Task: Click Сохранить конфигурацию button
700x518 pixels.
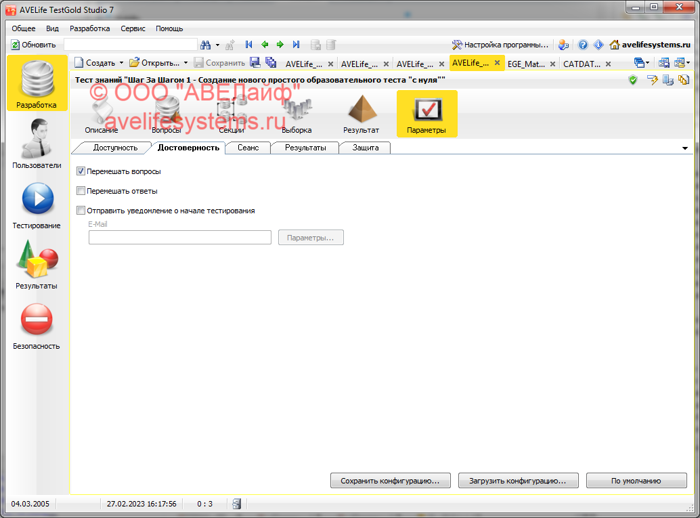Action: click(390, 481)
